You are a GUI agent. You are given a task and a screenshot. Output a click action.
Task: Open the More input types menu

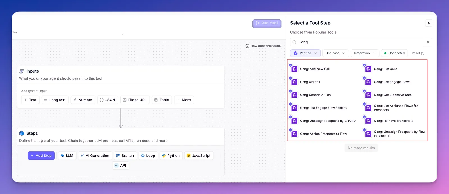184,100
